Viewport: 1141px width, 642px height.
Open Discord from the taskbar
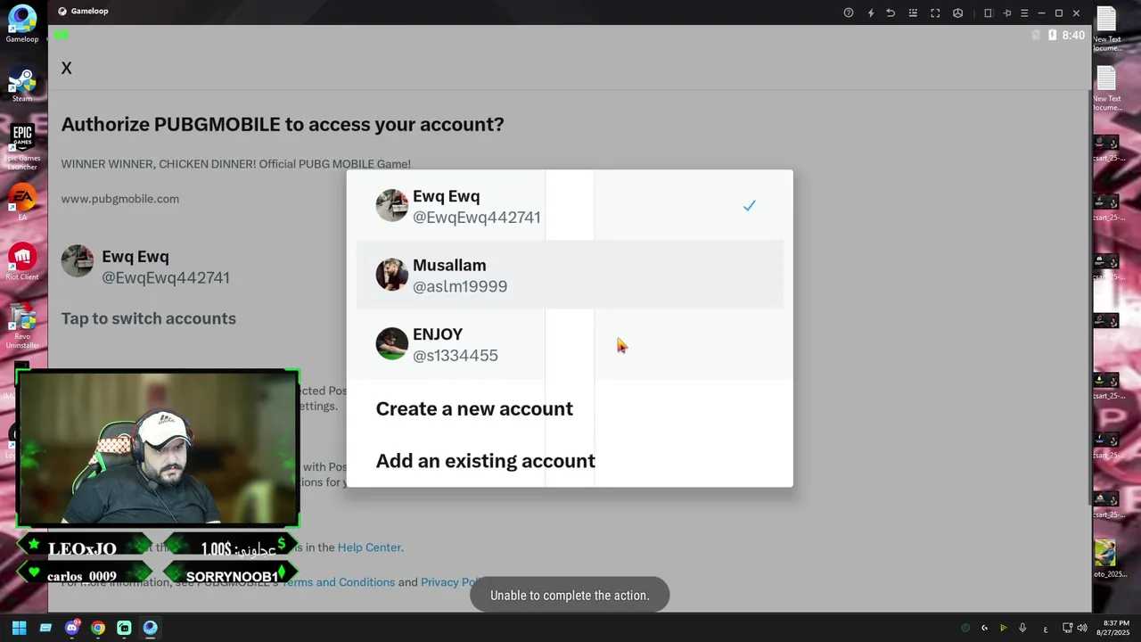point(72,628)
